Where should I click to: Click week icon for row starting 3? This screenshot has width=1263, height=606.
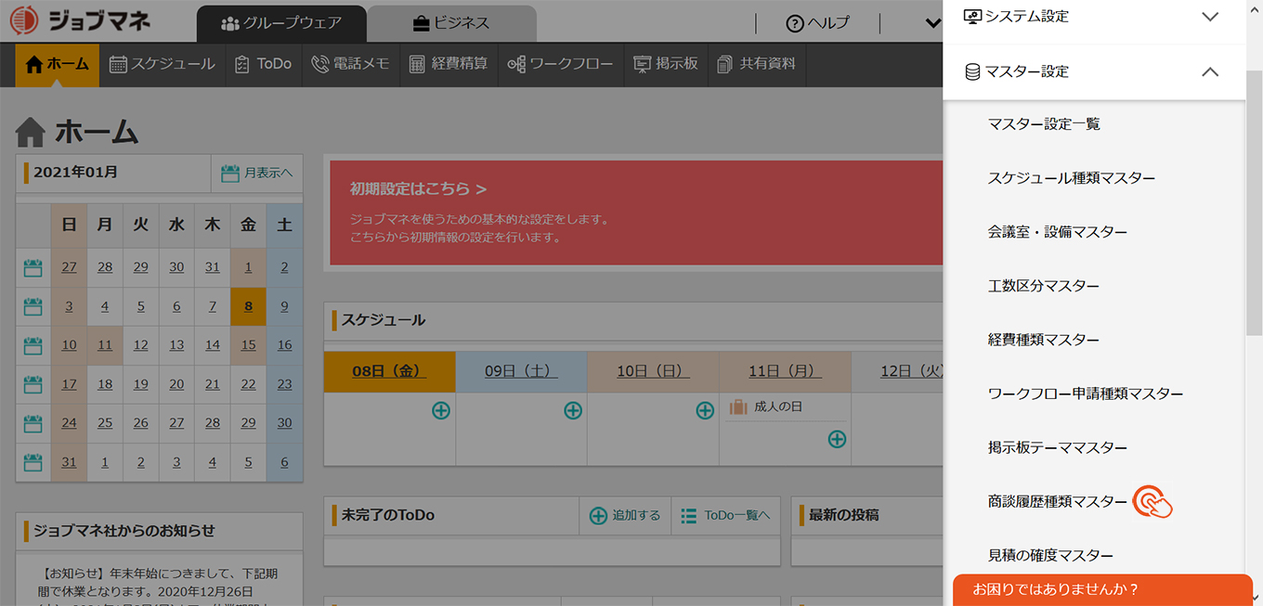[33, 306]
